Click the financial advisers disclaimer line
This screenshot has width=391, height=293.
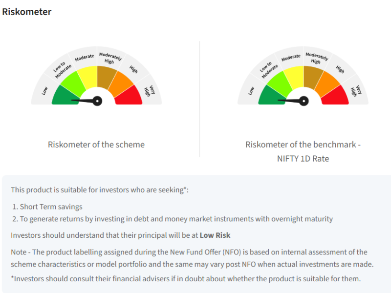click(185, 279)
